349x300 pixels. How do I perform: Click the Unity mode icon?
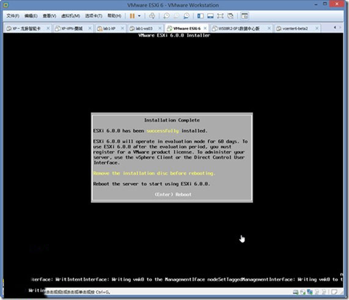click(230, 16)
